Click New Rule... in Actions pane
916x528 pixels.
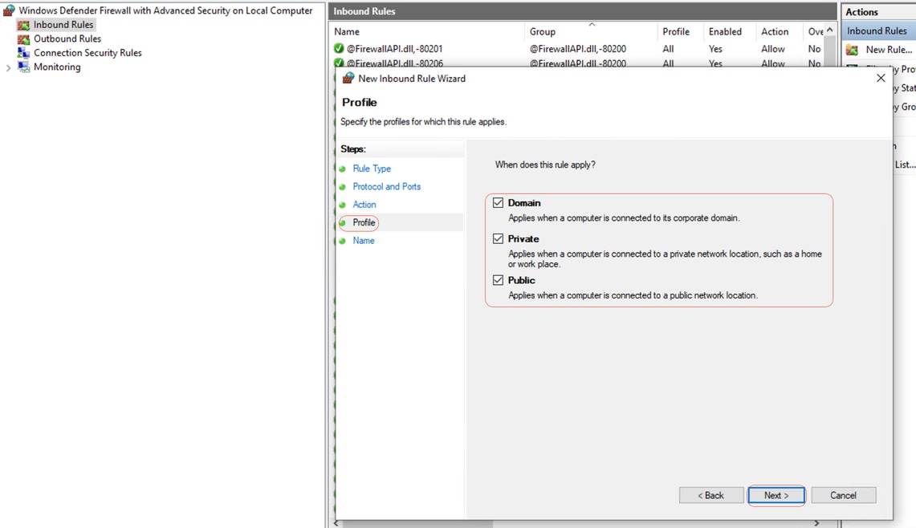(889, 51)
